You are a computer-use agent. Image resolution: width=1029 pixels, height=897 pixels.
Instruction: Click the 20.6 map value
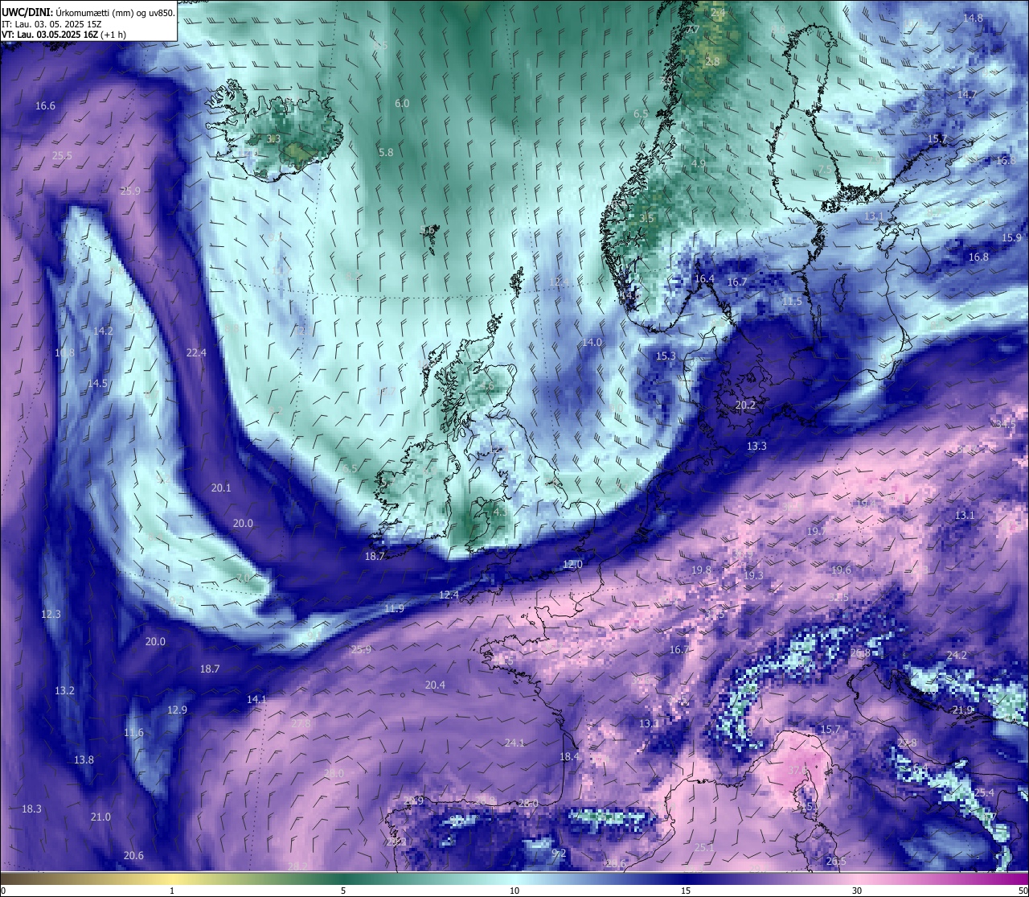(133, 856)
